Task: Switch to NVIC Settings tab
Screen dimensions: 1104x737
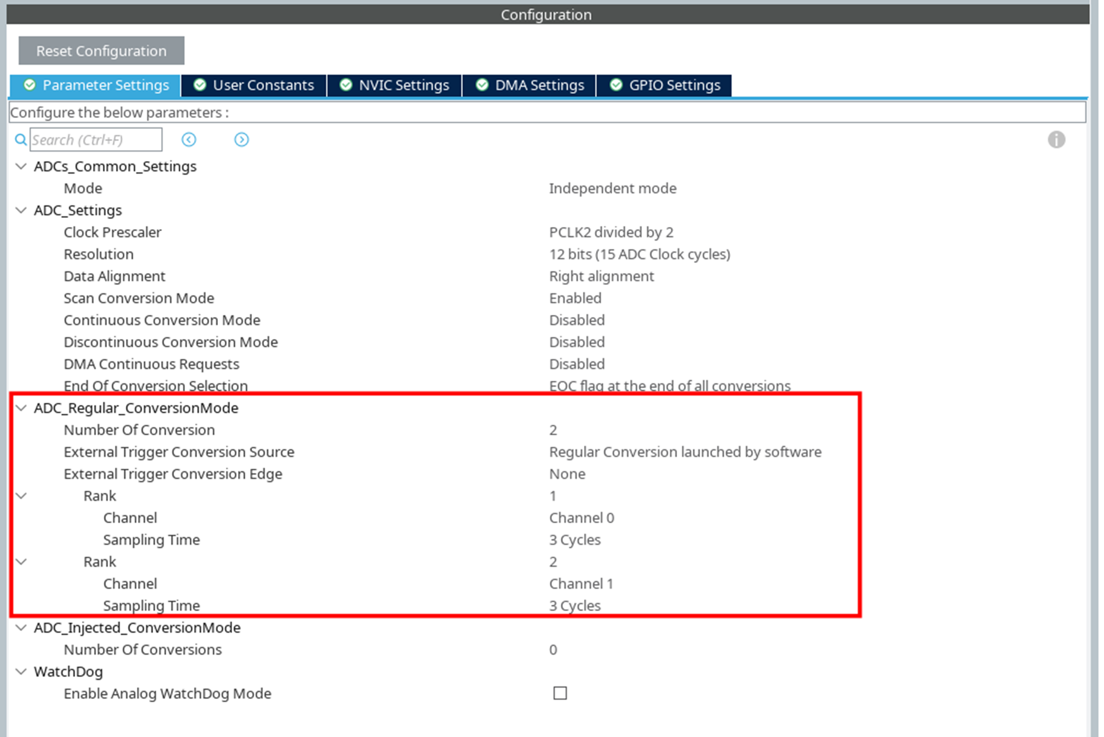Action: click(394, 85)
